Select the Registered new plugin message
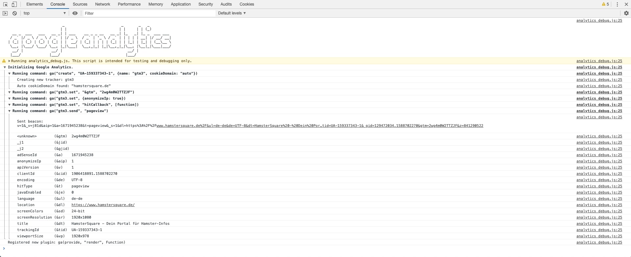The height and width of the screenshot is (257, 631). 66,243
